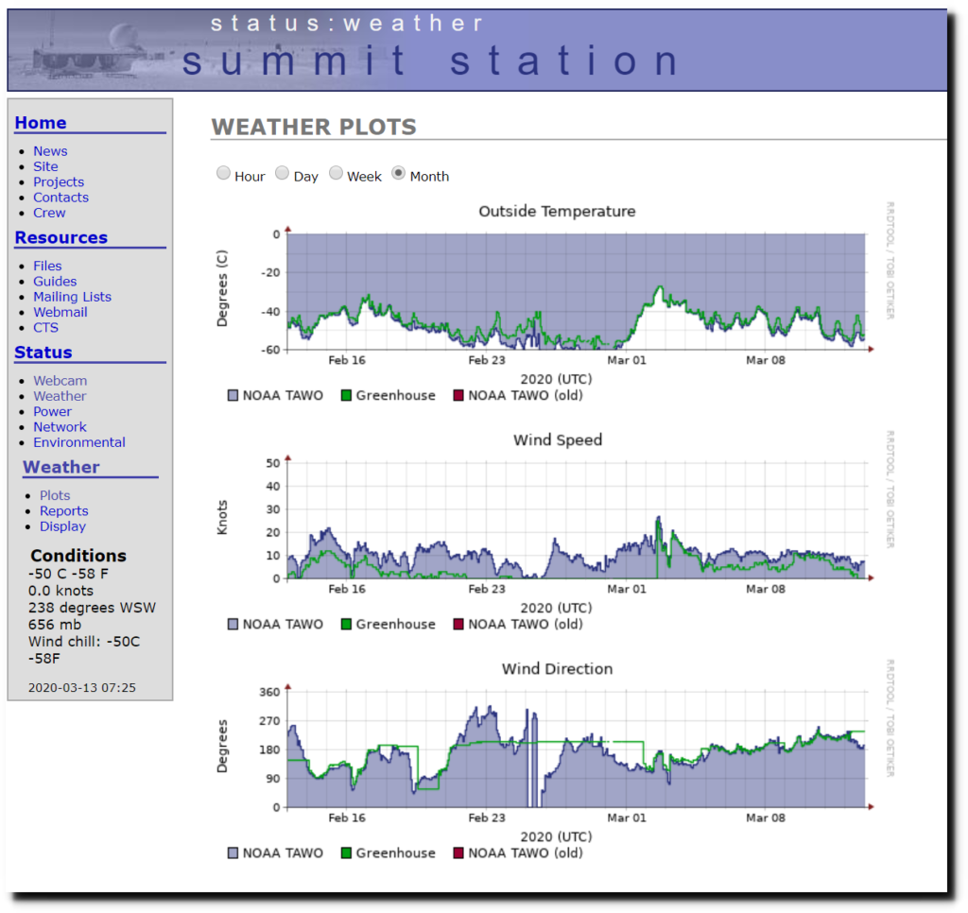Select the Day radio button
Screen dimensions: 968x913
coord(282,173)
